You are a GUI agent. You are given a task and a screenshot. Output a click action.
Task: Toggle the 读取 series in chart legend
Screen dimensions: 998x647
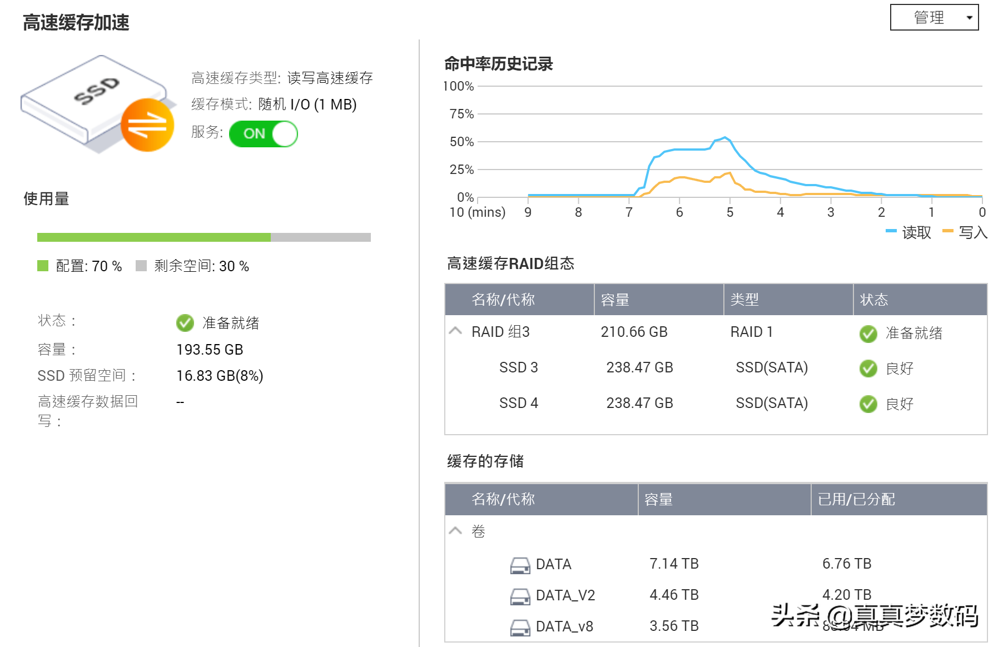click(909, 232)
